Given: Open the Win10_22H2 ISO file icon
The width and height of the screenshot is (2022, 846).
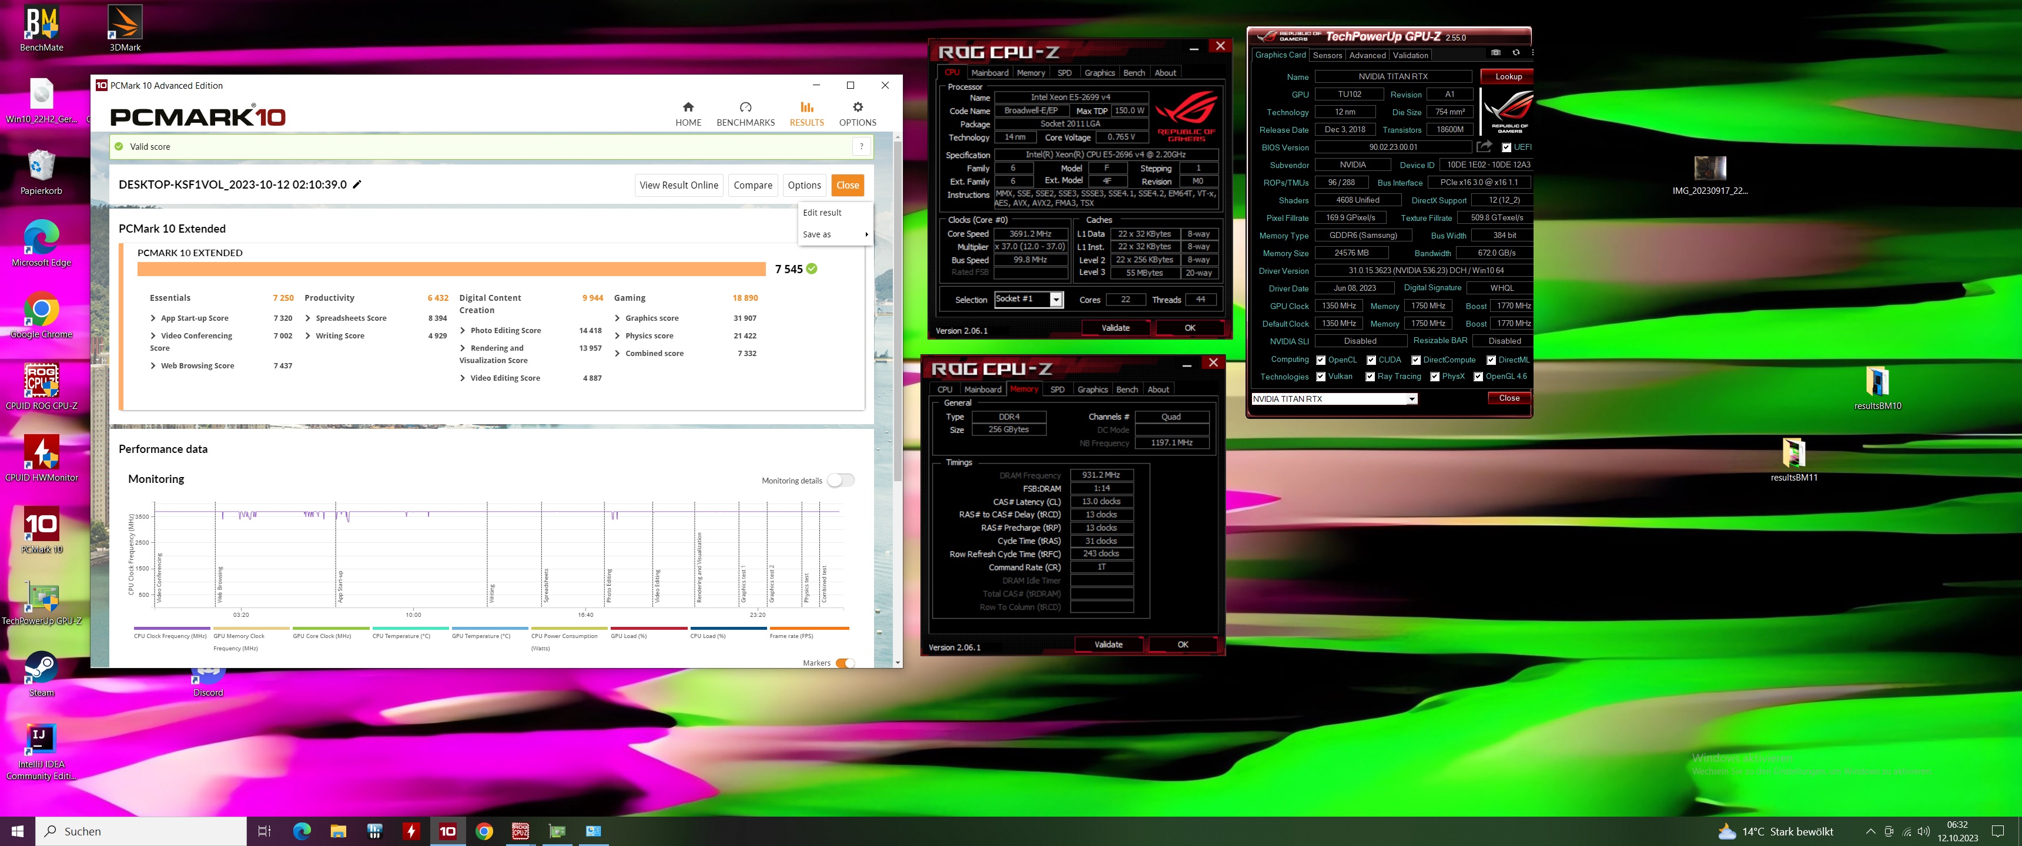Looking at the screenshot, I should (42, 100).
